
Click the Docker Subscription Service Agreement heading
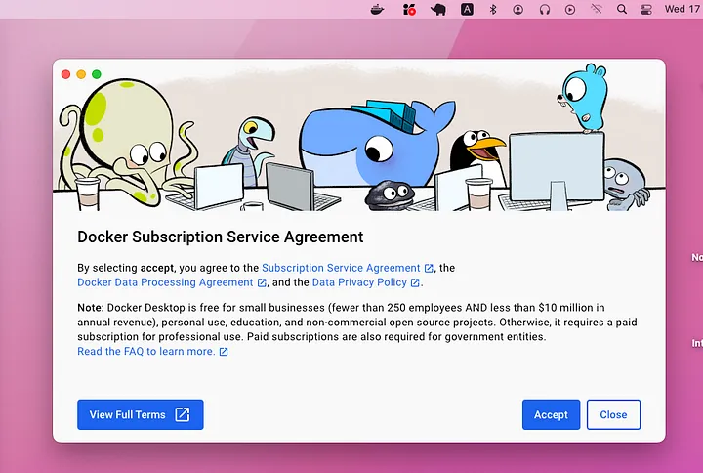pyautogui.click(x=220, y=236)
